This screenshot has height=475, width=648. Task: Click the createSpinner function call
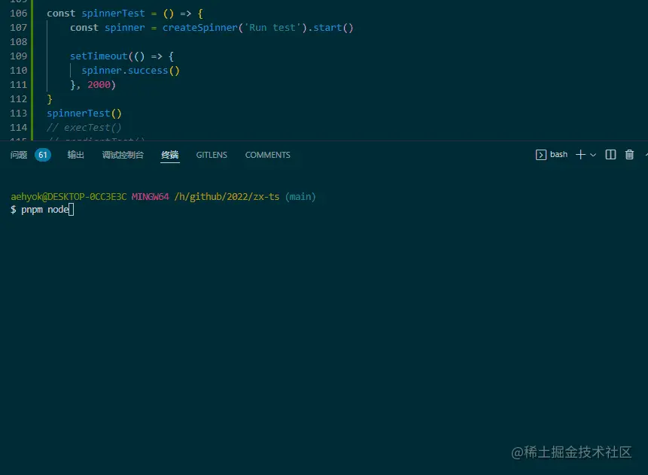tap(200, 28)
